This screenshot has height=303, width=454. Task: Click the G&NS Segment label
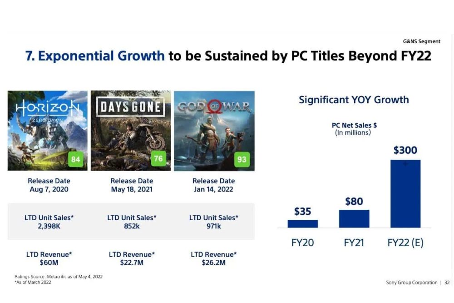pos(421,41)
